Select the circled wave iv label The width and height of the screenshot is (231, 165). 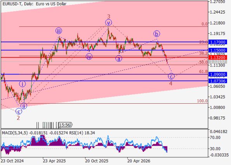pos(89,57)
